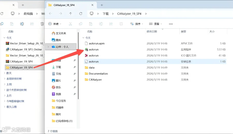Close the CANalyzer_19_SP4 tab

click(92, 5)
